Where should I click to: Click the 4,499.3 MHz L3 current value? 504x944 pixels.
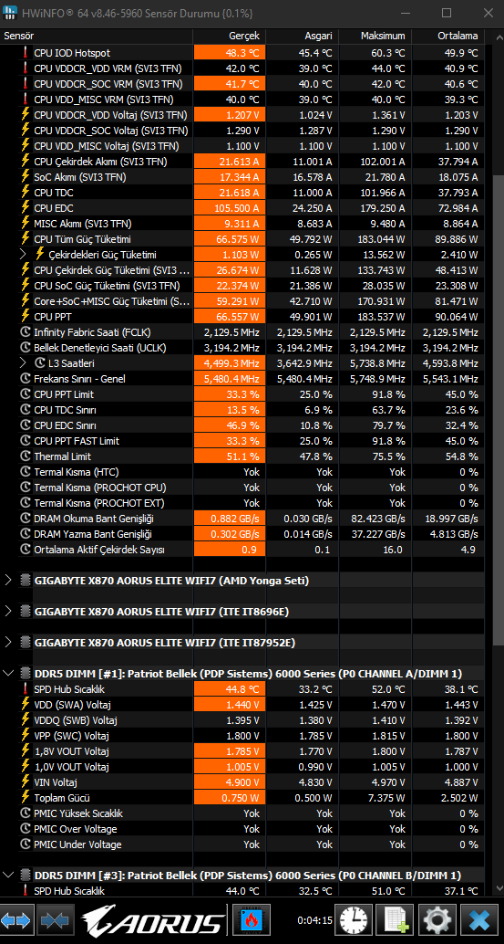231,363
